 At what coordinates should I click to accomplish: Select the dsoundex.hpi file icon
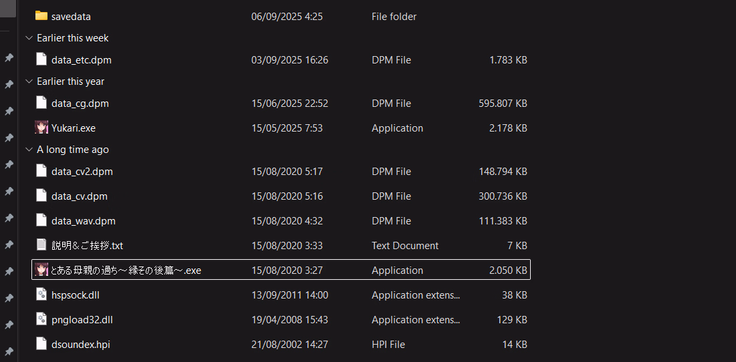pyautogui.click(x=41, y=344)
